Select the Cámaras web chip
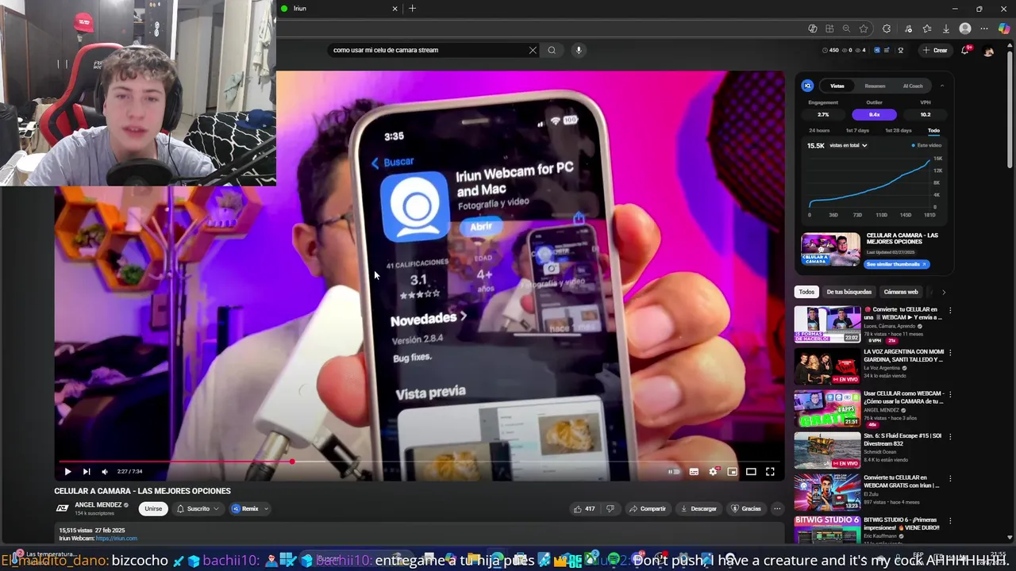 [900, 292]
